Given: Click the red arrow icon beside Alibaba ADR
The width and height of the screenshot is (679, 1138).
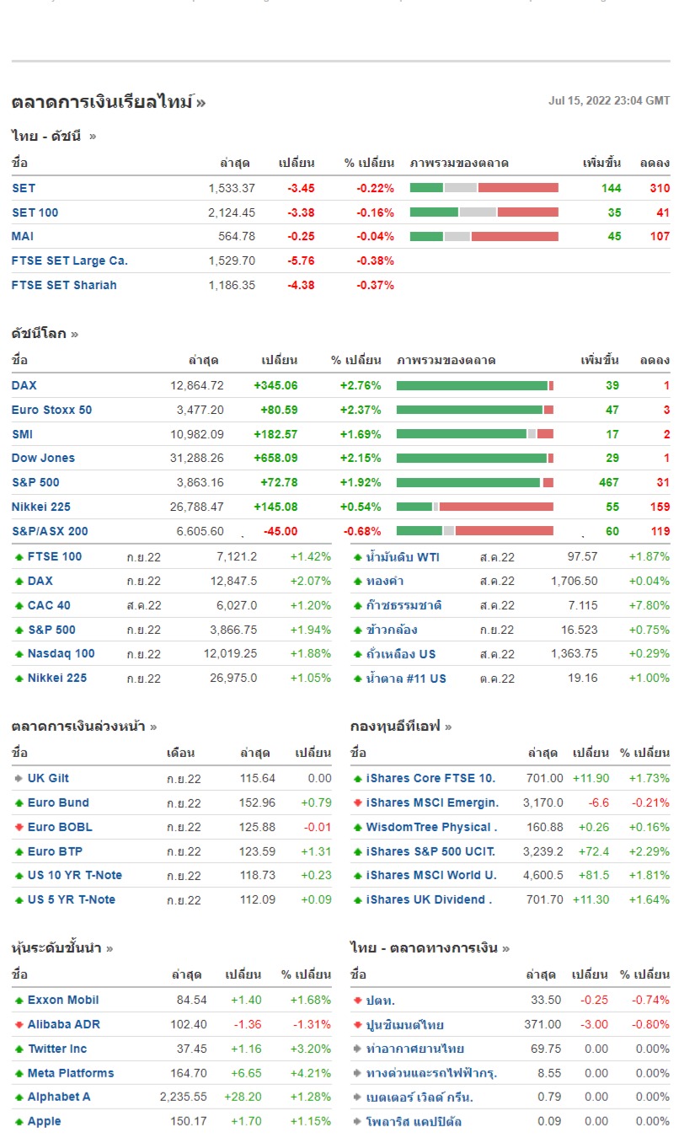Looking at the screenshot, I should [19, 1025].
